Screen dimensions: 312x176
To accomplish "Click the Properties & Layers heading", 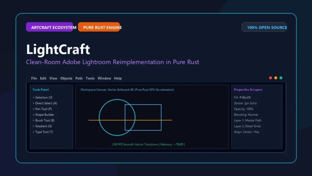I will click(248, 90).
